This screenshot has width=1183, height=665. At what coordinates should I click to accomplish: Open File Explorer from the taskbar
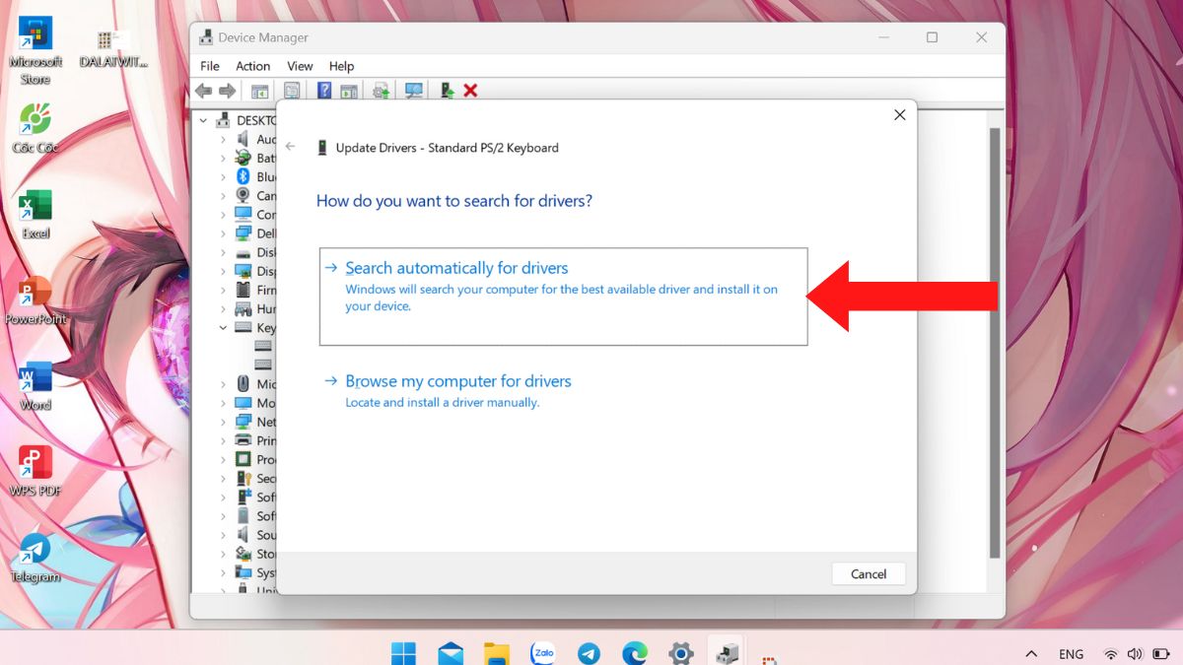tap(496, 653)
